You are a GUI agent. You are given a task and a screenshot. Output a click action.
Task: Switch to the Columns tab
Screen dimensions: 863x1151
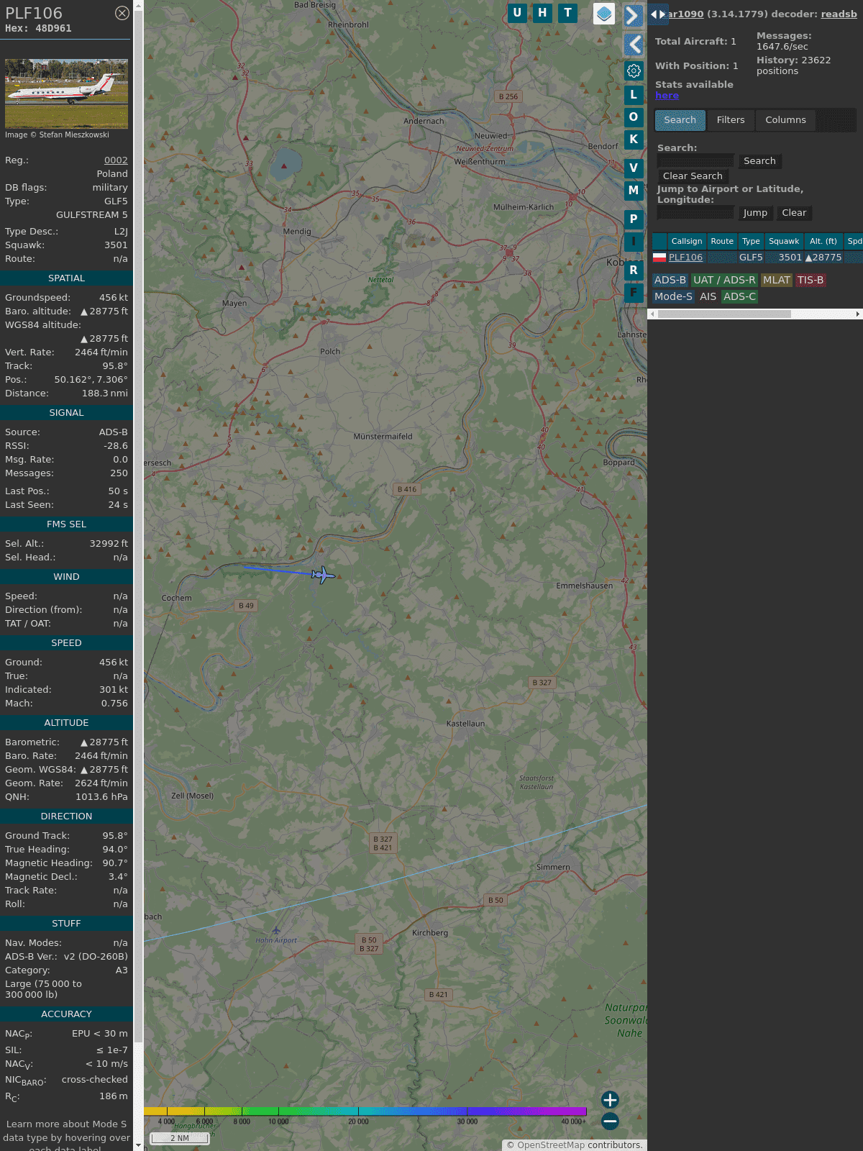point(785,120)
